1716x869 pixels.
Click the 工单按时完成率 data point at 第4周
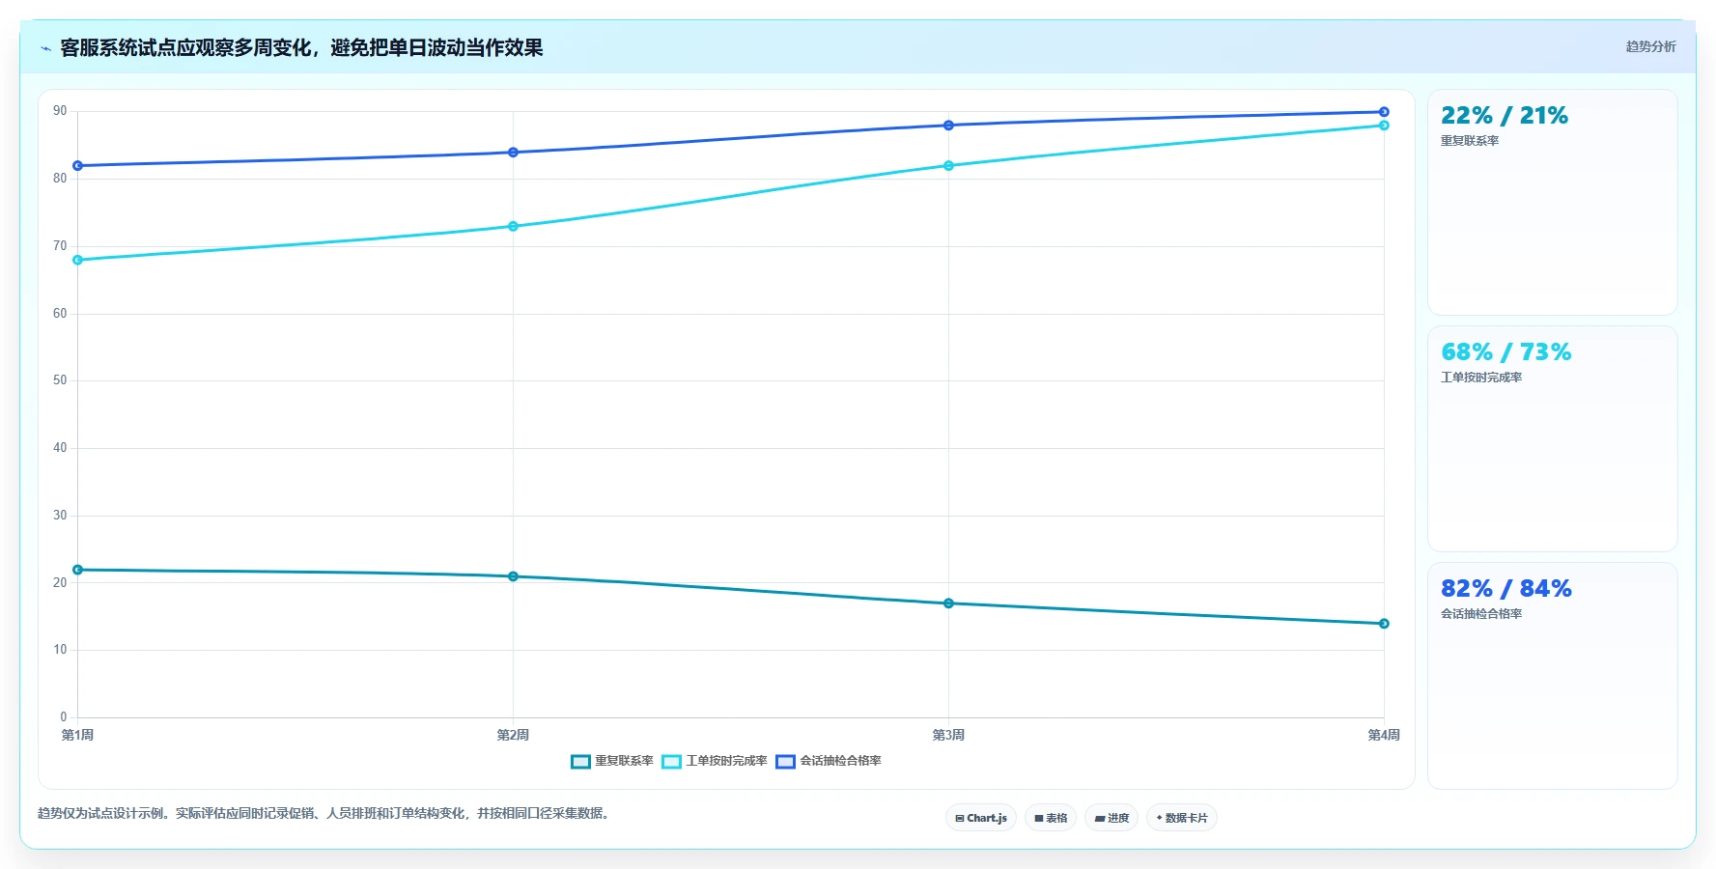pyautogui.click(x=1384, y=126)
